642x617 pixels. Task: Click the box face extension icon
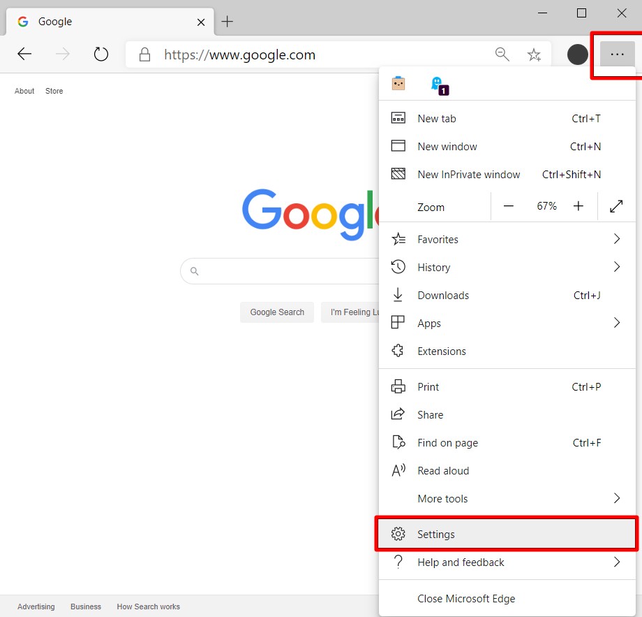(x=398, y=84)
